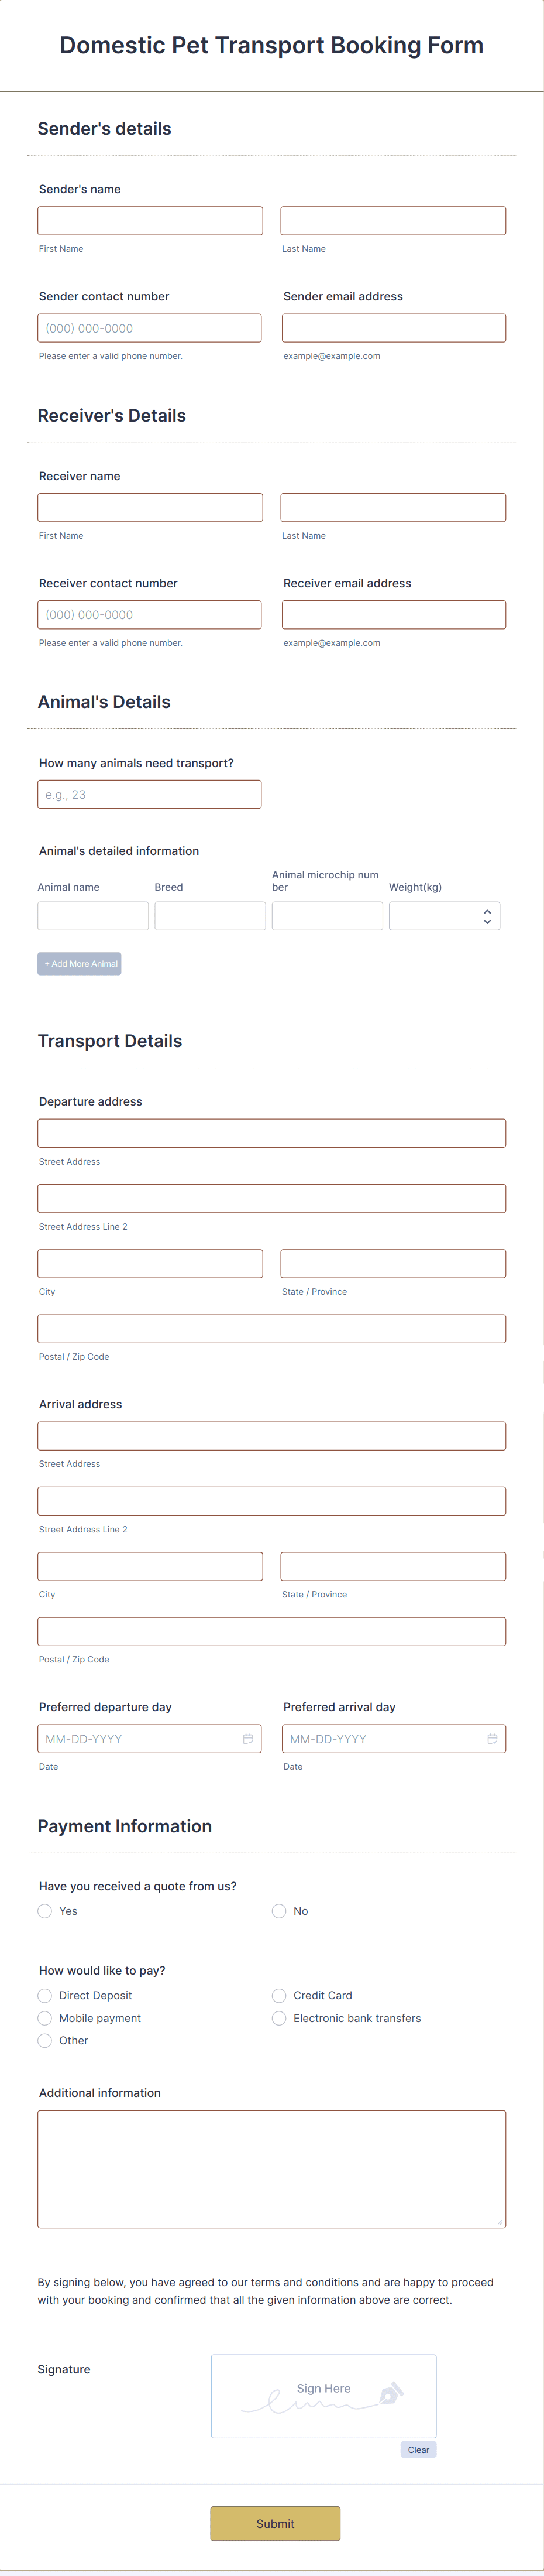
Task: Choose Credit Card as payment method
Action: click(x=278, y=1995)
